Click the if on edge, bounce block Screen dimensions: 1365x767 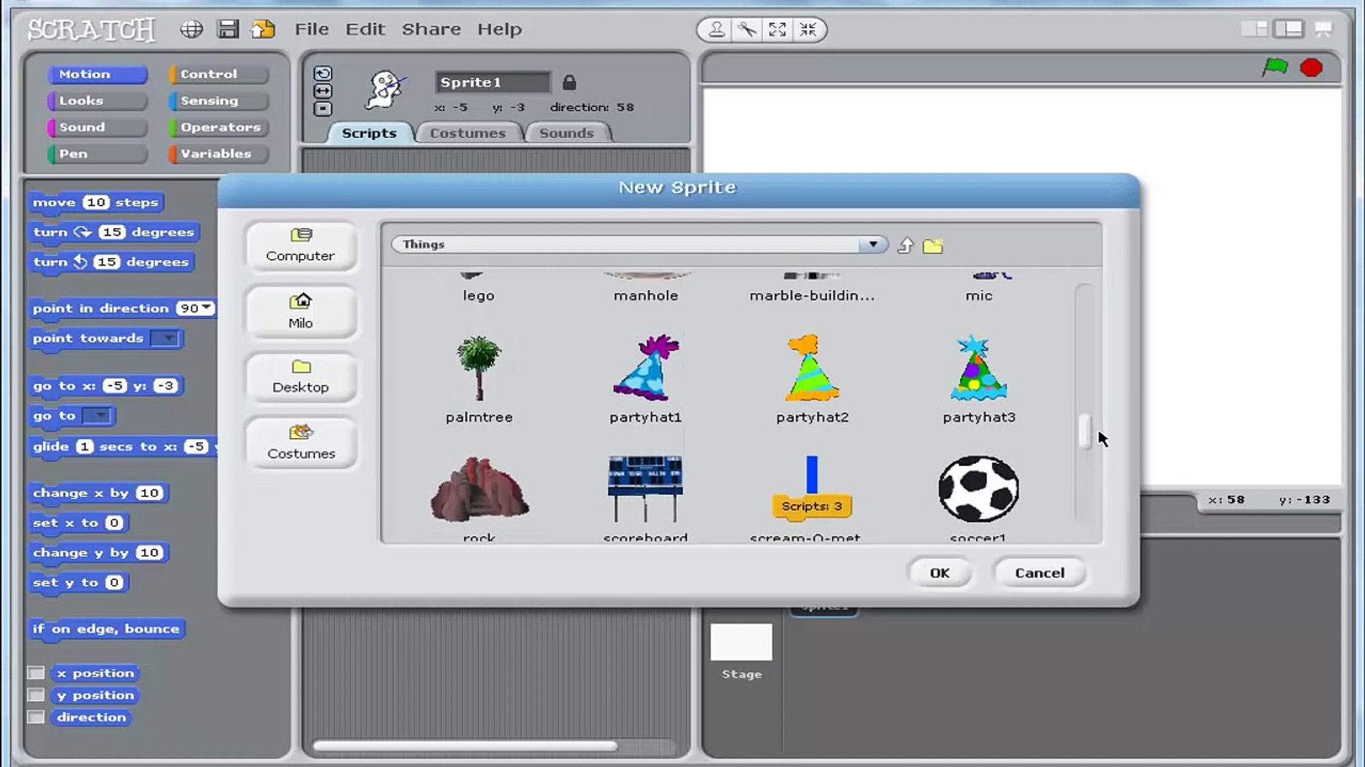click(x=107, y=629)
